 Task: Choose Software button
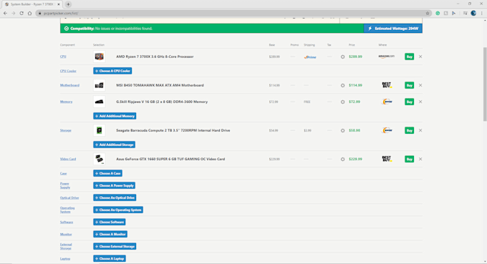(110, 222)
